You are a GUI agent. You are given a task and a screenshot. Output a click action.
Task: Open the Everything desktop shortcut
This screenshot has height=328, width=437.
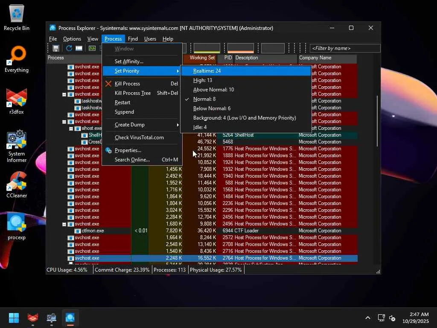[17, 59]
